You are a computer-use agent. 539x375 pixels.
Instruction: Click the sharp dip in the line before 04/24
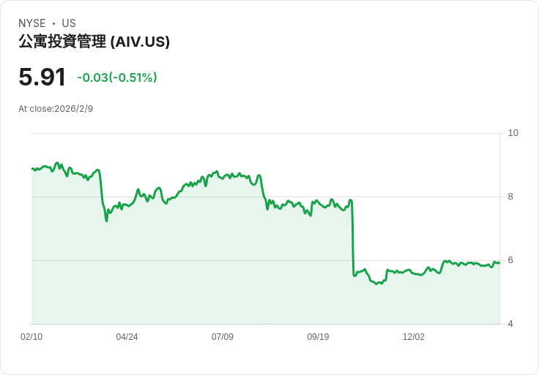106,220
